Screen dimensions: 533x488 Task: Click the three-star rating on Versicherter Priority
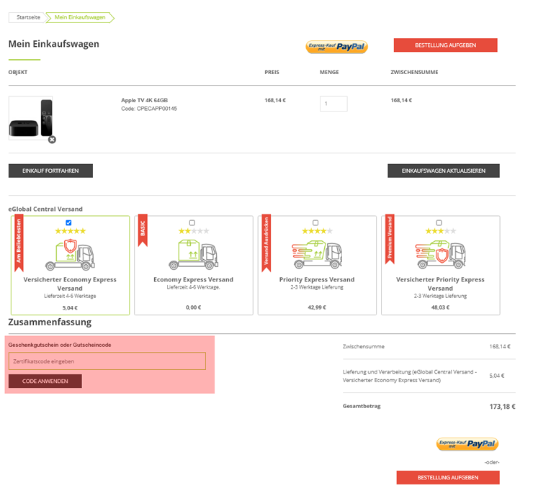(x=441, y=231)
